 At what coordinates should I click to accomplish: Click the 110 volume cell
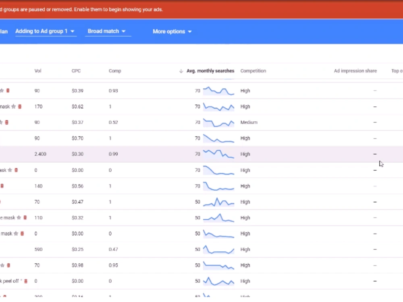(38, 218)
